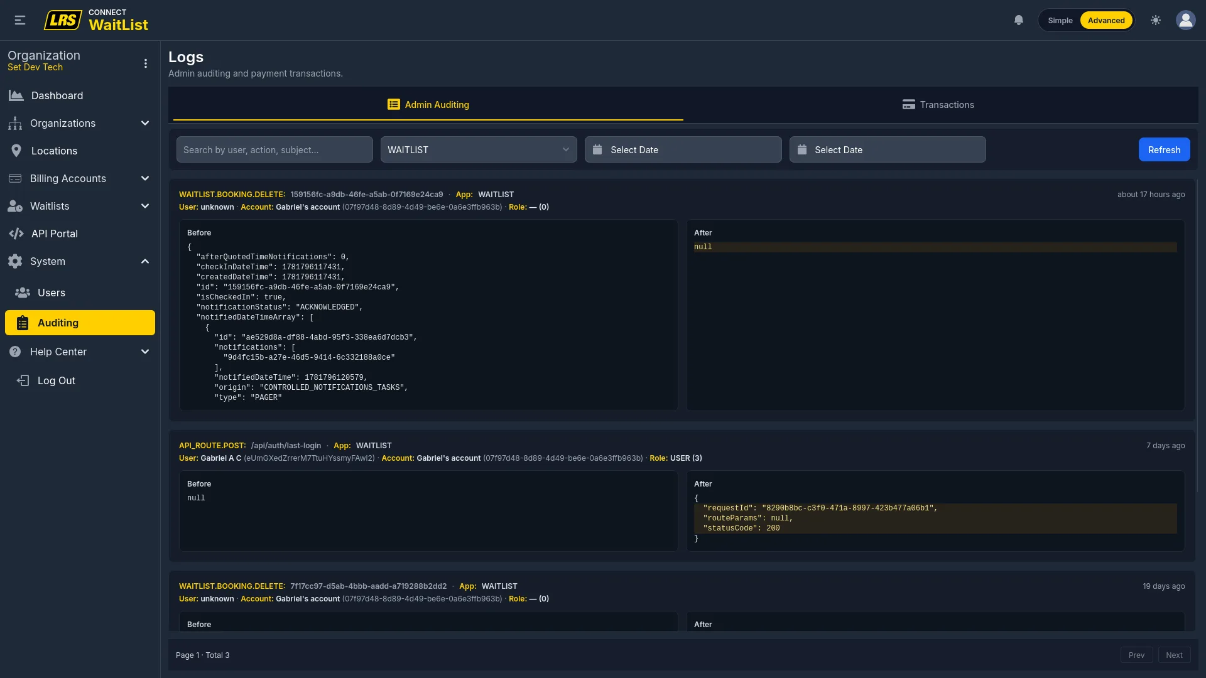1206x678 pixels.
Task: Click the System gear icon
Action: point(15,261)
